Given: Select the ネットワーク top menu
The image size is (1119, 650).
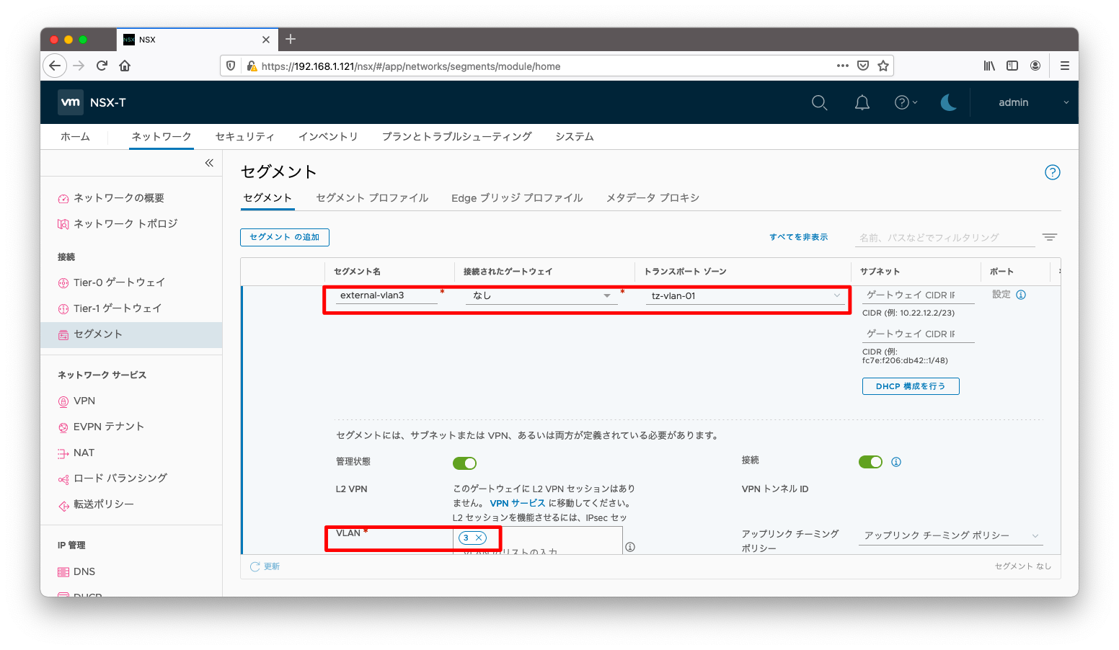Looking at the screenshot, I should 162,136.
